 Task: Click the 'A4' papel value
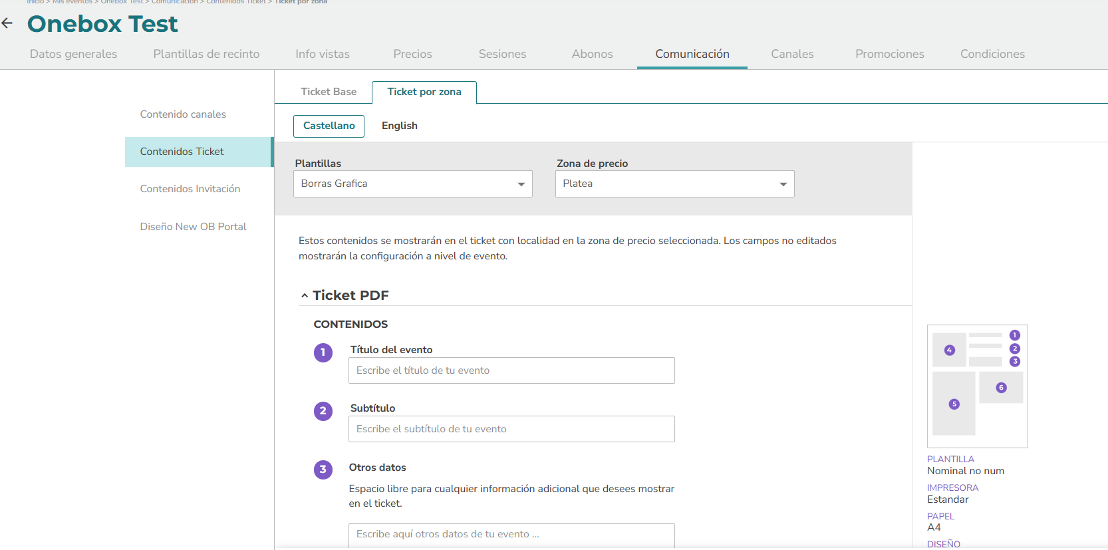934,527
